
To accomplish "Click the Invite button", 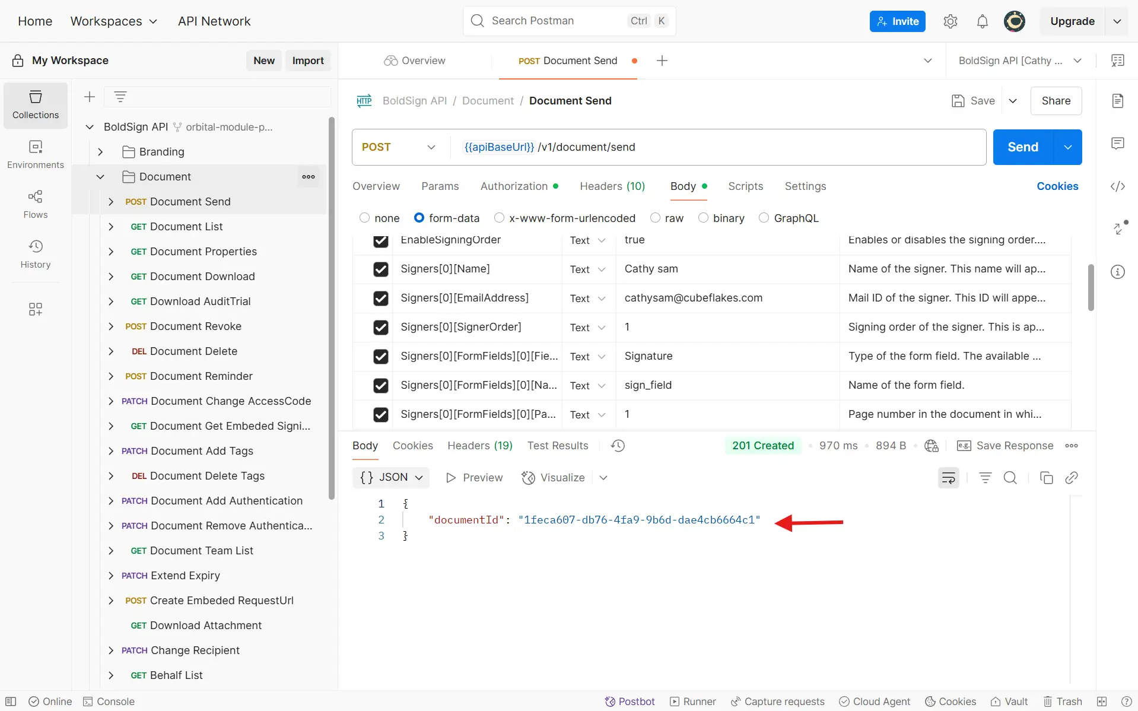I will 897,21.
